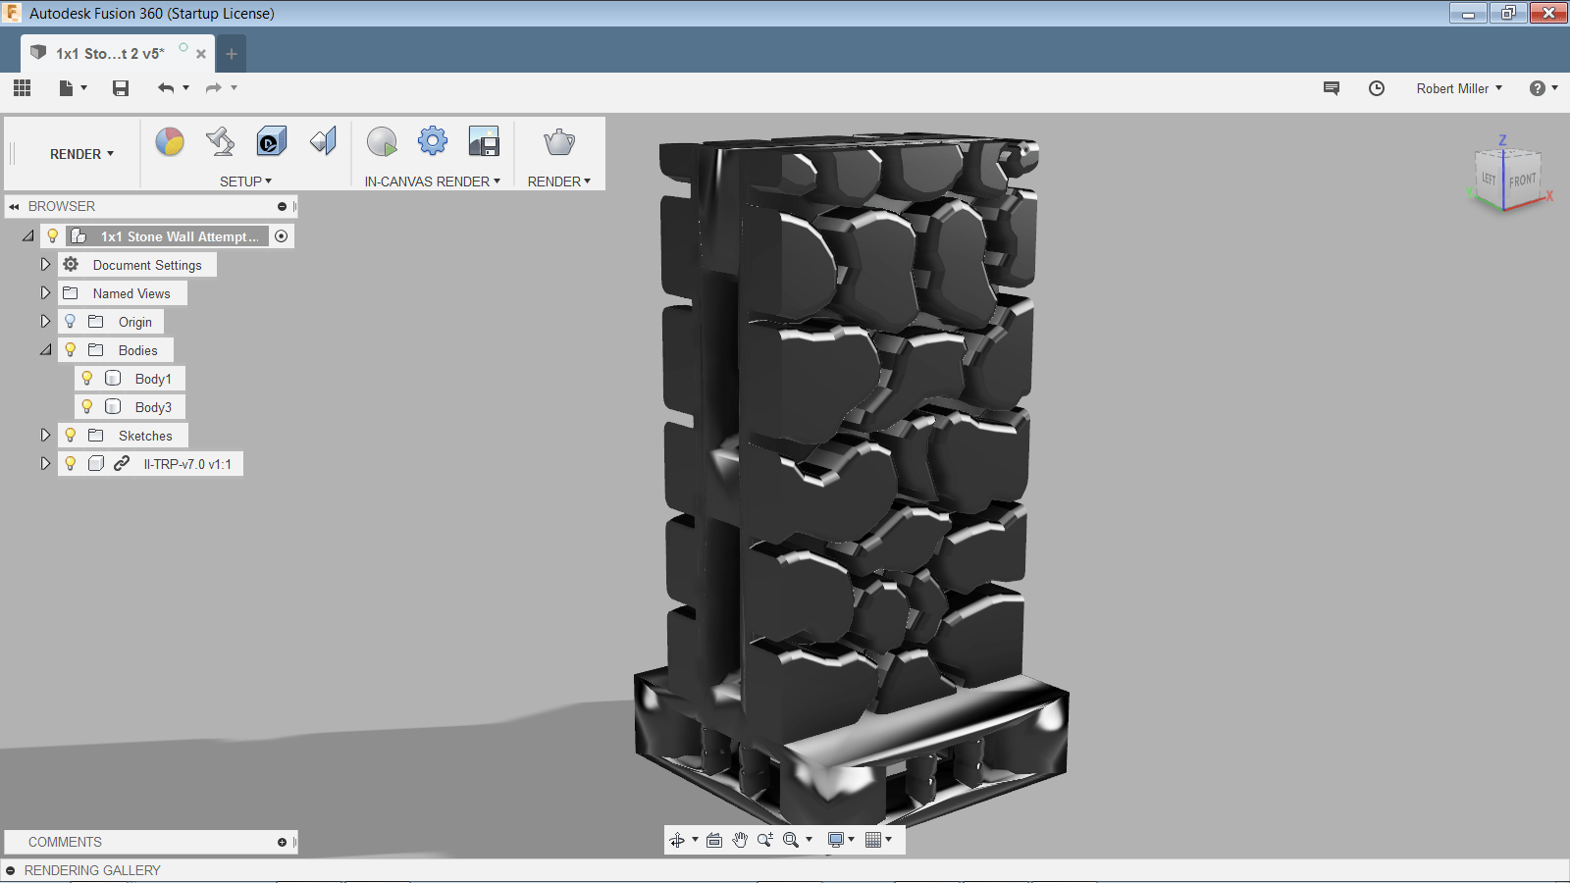Click the Scene Settings lamp icon
The height and width of the screenshot is (883, 1570).
point(221,142)
